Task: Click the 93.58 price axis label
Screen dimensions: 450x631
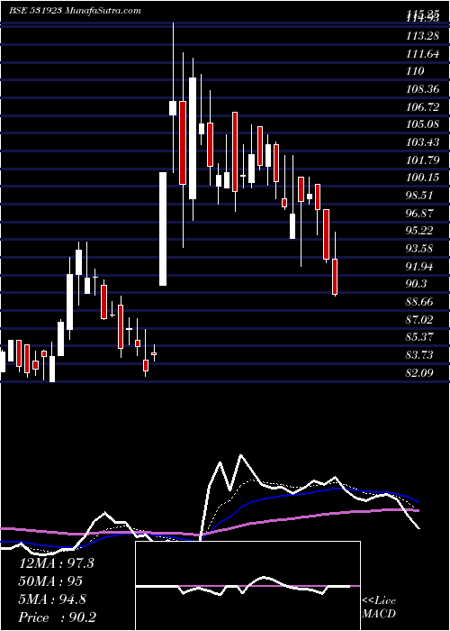Action: coord(420,248)
